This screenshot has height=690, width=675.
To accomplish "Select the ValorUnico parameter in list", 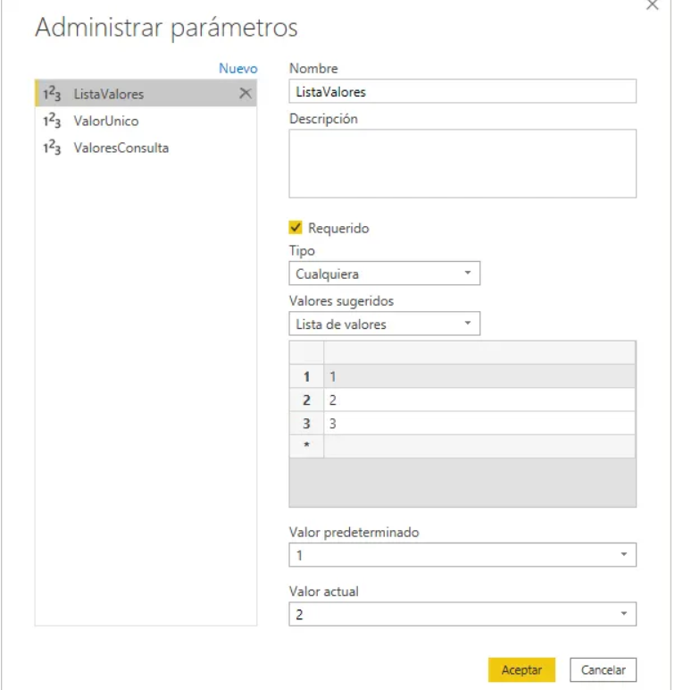I will pos(105,121).
